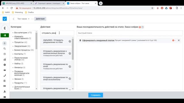Click the drag handle of Сформировать ожидаемый платеж
Image resolution: width=184 pixels, height=103 pixels.
[x=80, y=40]
